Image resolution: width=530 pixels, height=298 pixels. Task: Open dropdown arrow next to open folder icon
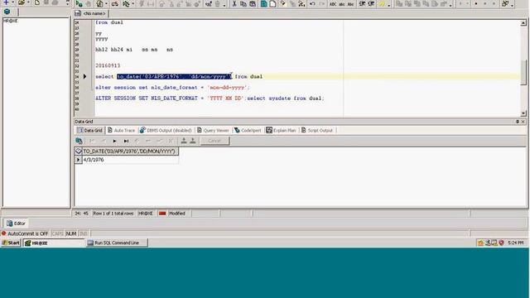click(x=28, y=2)
